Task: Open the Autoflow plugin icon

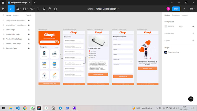Action: 166,52
